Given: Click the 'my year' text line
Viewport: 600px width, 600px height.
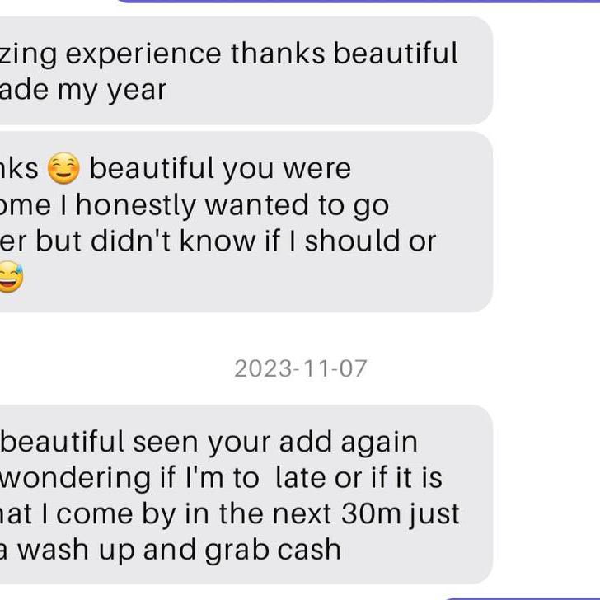Looking at the screenshot, I should click(82, 89).
